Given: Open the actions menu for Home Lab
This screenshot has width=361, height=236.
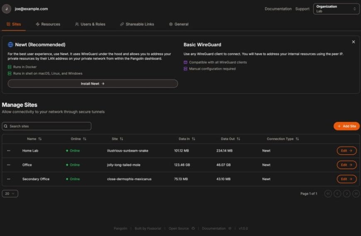Looking at the screenshot, I should (9, 151).
